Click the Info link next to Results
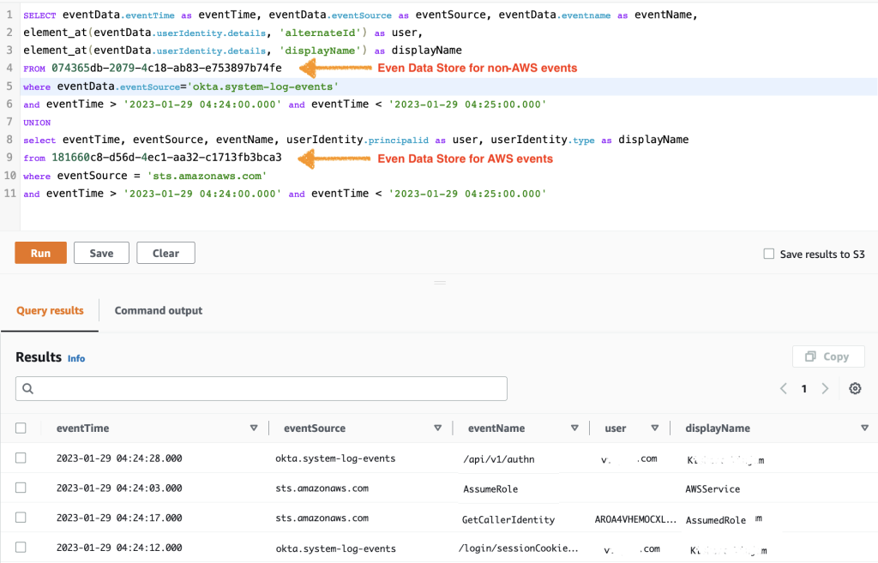 tap(76, 357)
